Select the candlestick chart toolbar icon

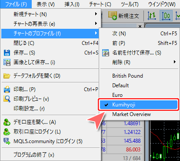166,16
